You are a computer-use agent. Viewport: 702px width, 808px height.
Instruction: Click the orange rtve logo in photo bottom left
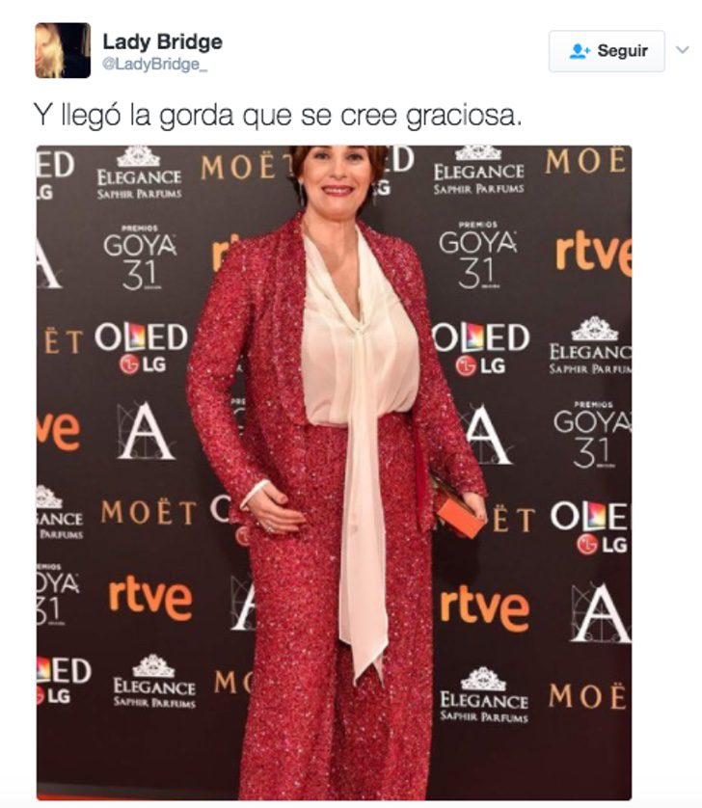pos(150,598)
